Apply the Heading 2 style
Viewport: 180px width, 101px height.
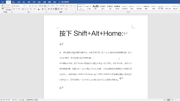(x=103, y=7)
